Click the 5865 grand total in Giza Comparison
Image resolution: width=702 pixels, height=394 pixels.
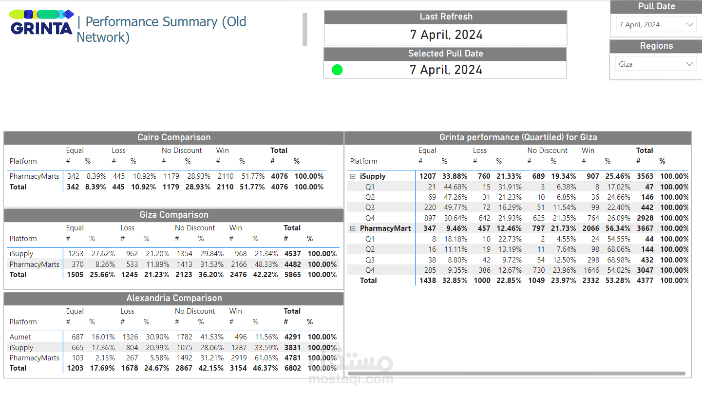[293, 275]
